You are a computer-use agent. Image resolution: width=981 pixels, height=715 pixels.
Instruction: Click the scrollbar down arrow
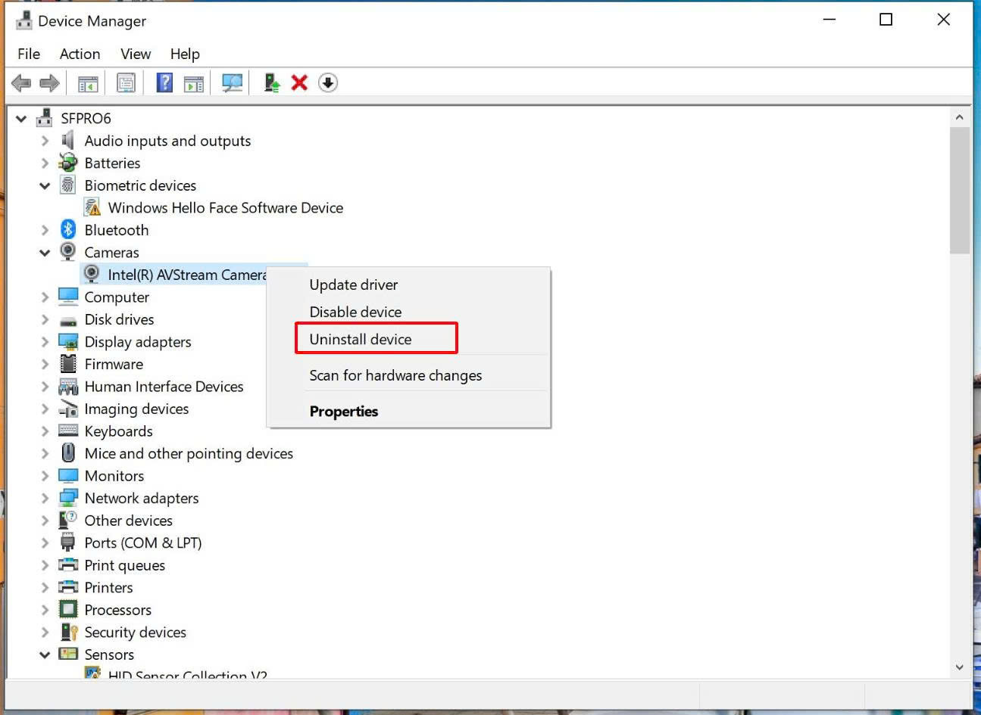(x=959, y=667)
